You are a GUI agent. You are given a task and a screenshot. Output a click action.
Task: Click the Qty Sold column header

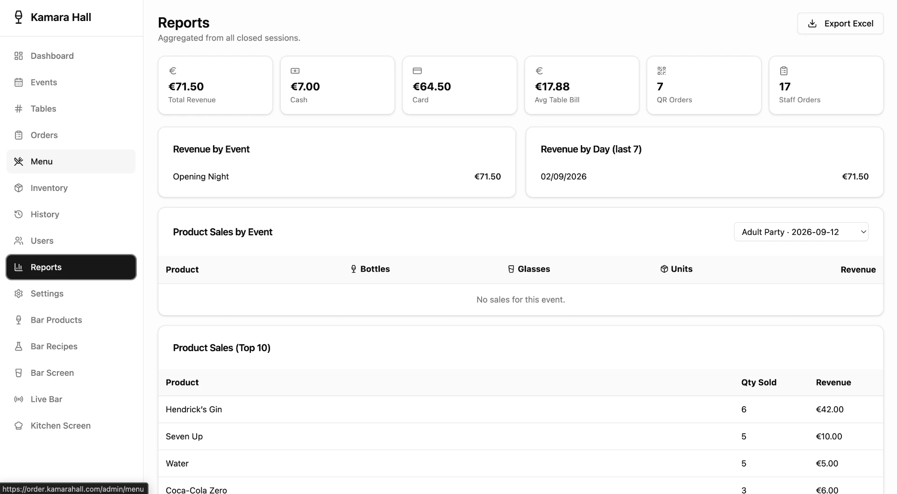click(759, 382)
